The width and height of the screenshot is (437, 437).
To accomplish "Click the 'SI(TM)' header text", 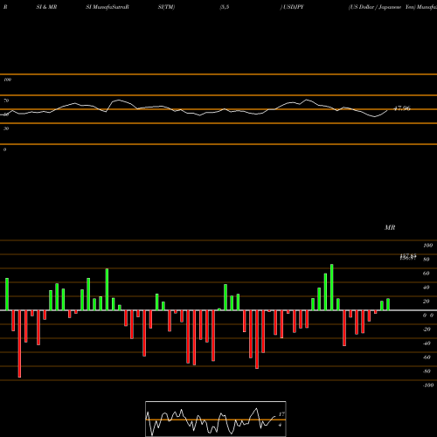I will pos(166,7).
